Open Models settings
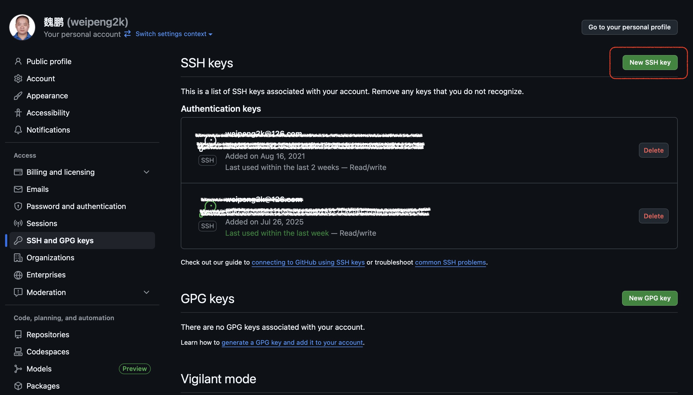 pyautogui.click(x=82, y=369)
